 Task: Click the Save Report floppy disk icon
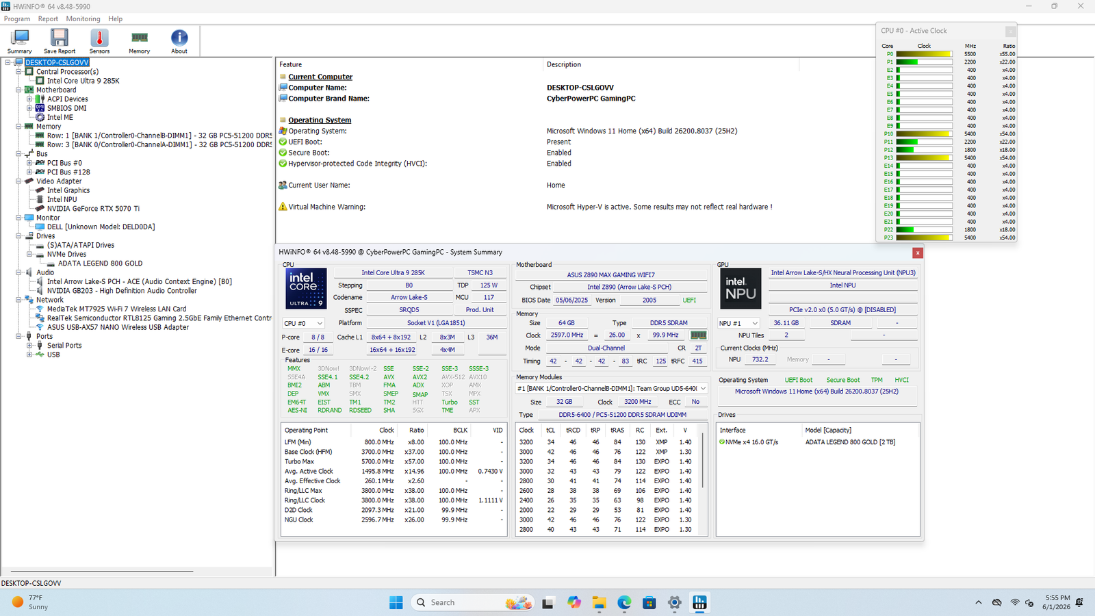pyautogui.click(x=60, y=41)
